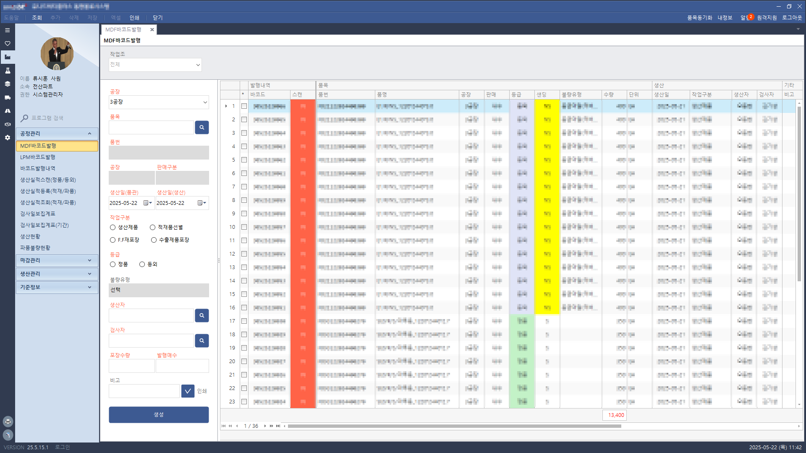The image size is (806, 453).
Task: Open LPM바코드발행 menu item
Action: [x=38, y=157]
